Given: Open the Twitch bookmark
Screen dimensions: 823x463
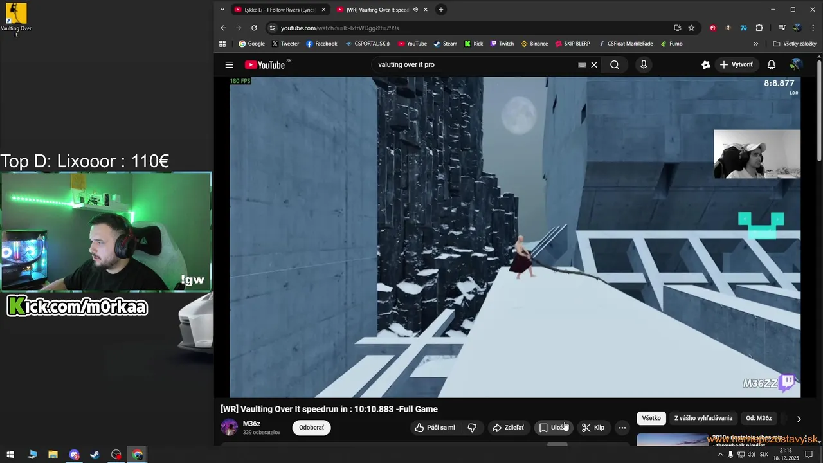Looking at the screenshot, I should tap(502, 44).
